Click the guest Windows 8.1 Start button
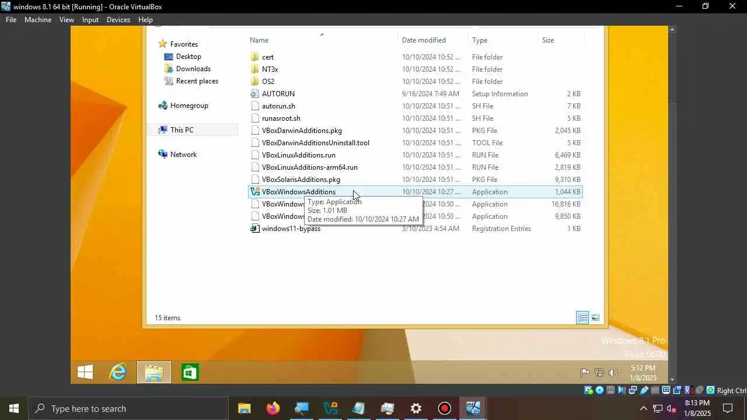This screenshot has height=420, width=747. click(x=85, y=372)
